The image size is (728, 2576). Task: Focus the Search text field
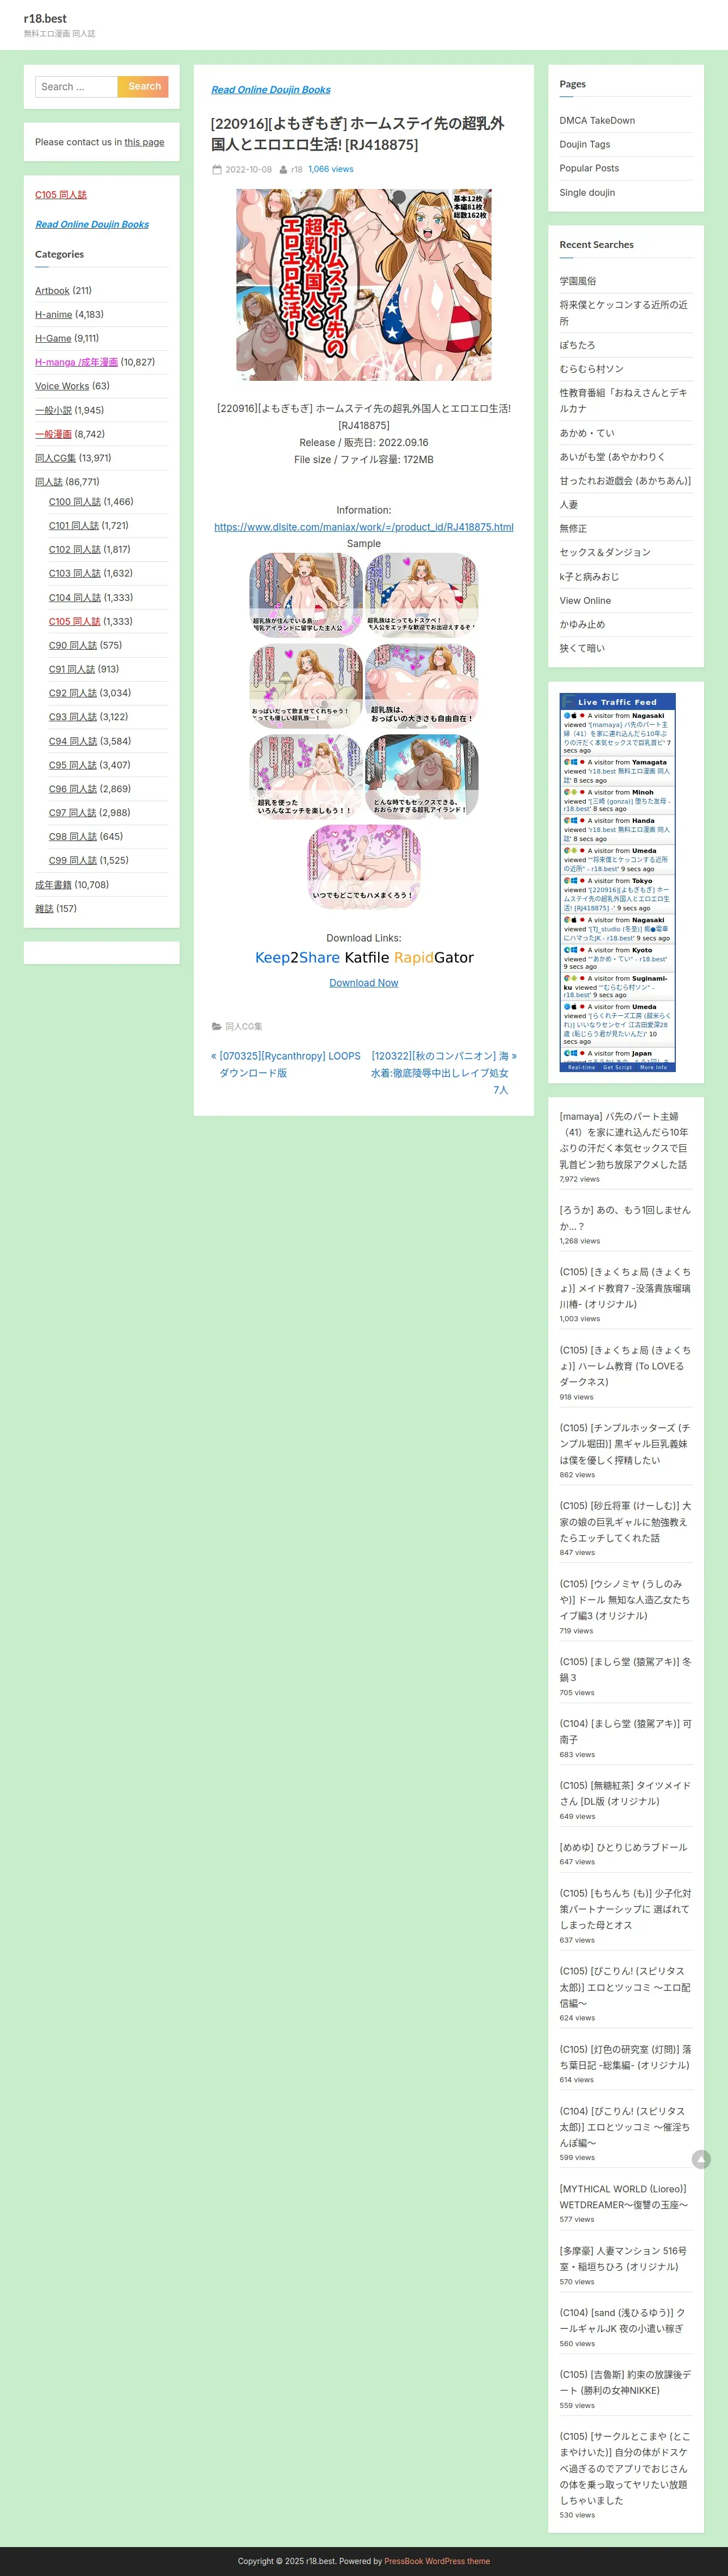point(77,87)
